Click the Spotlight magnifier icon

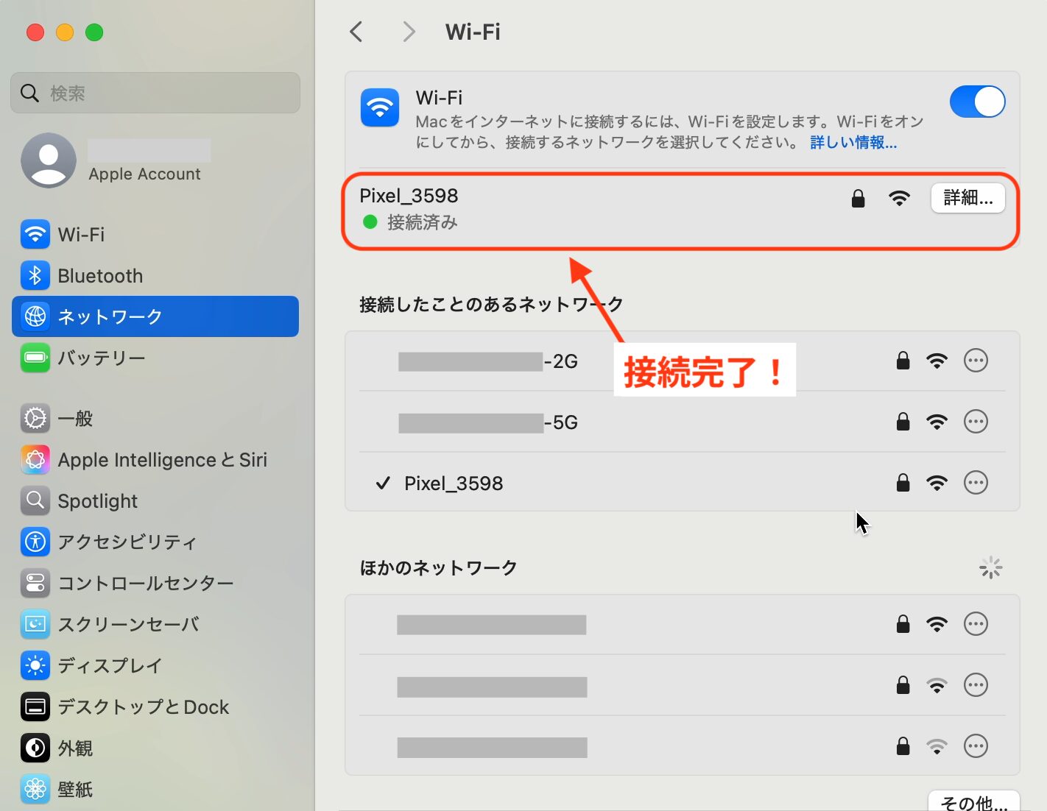[35, 501]
